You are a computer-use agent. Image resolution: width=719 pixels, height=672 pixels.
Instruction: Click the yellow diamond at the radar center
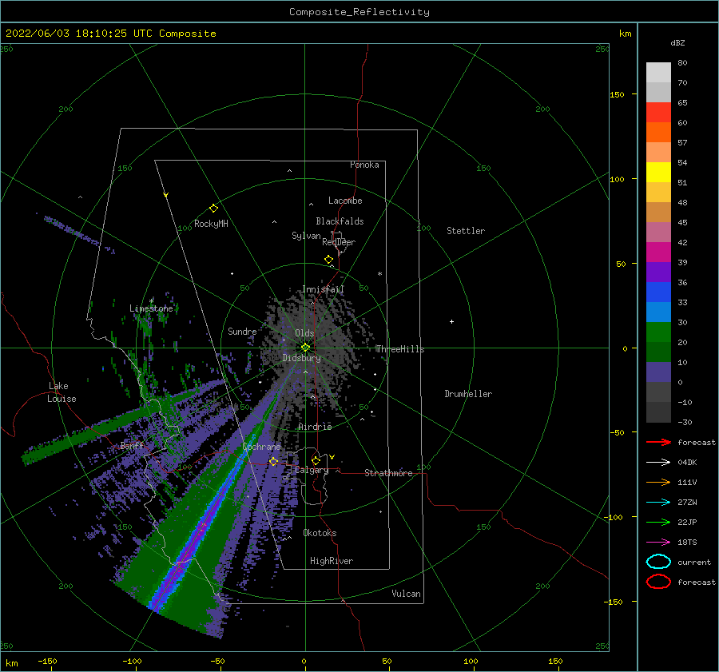(305, 348)
